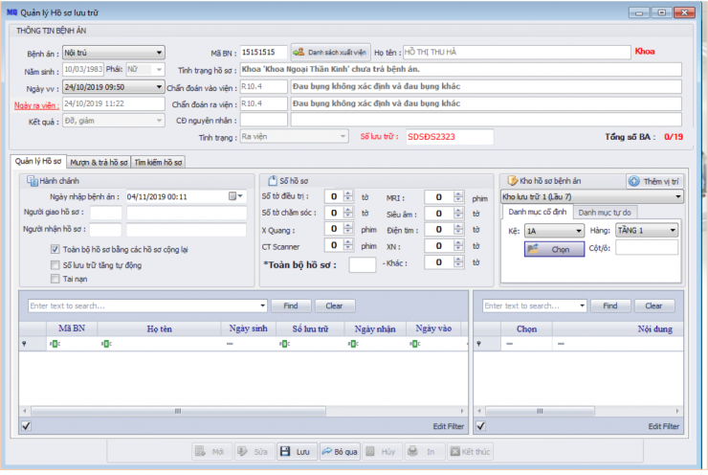
Task: Check the Tai nạn checkbox
Action: [55, 279]
